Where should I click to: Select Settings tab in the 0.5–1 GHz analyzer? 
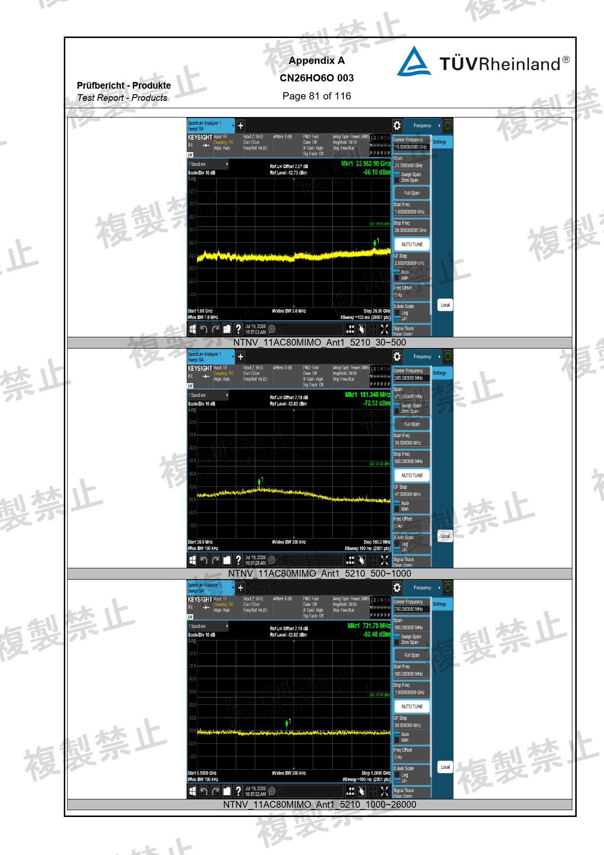[442, 604]
